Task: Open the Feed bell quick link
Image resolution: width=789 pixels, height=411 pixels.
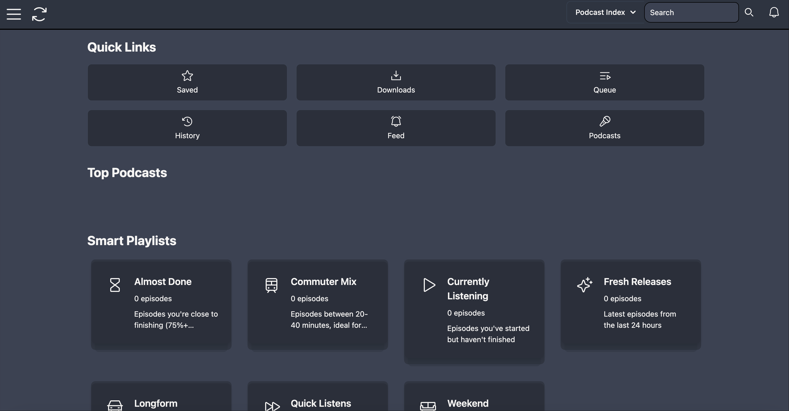Action: pyautogui.click(x=396, y=128)
